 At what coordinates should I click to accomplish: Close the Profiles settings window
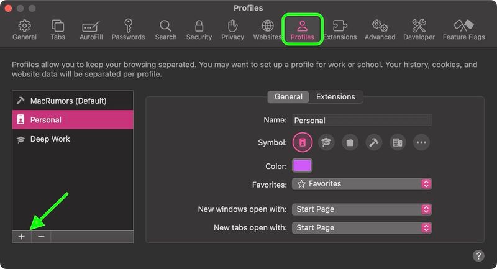click(x=8, y=8)
